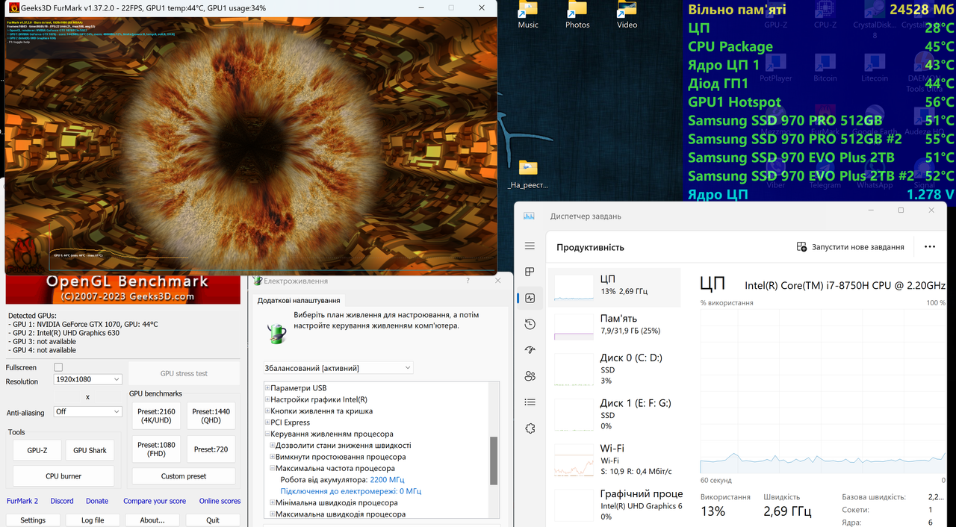Click Custom preset button
Screen dimensions: 956x527
click(184, 476)
